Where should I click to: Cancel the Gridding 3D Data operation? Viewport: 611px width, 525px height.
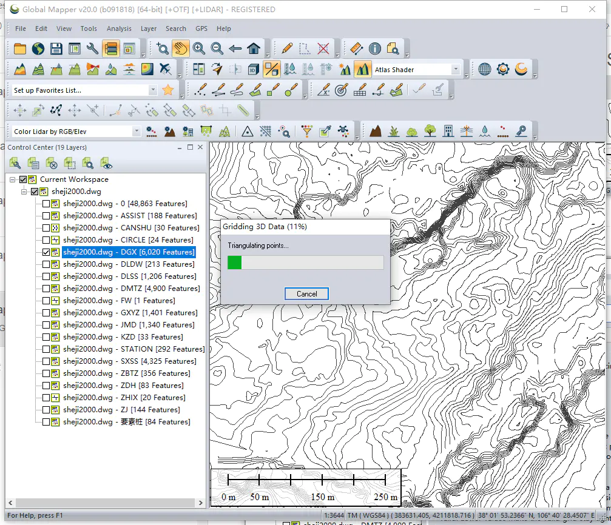click(x=306, y=294)
